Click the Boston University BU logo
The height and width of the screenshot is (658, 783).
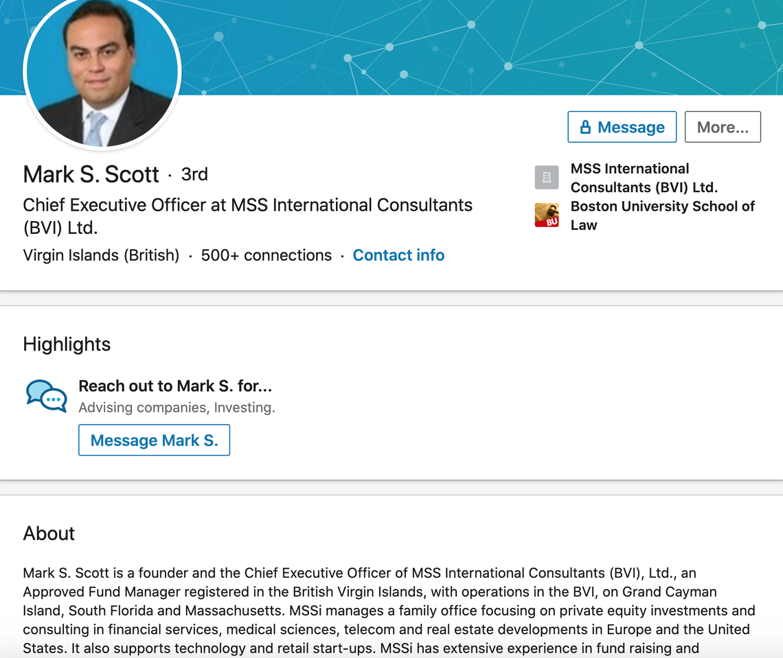click(x=546, y=215)
